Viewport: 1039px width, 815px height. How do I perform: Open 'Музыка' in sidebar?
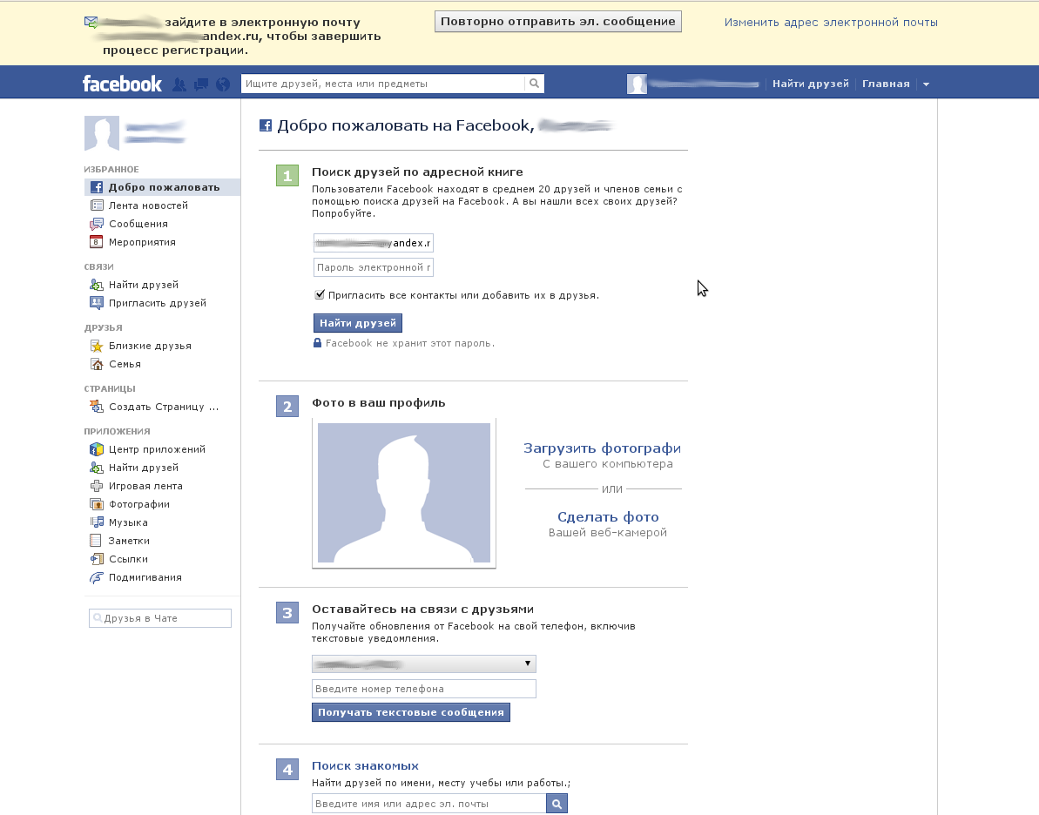pyautogui.click(x=129, y=522)
